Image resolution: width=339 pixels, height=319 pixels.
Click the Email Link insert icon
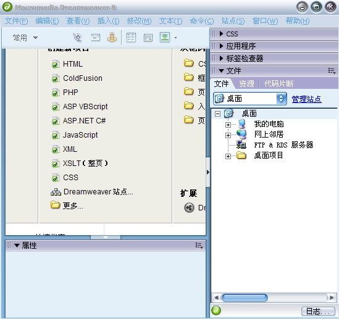point(95,38)
